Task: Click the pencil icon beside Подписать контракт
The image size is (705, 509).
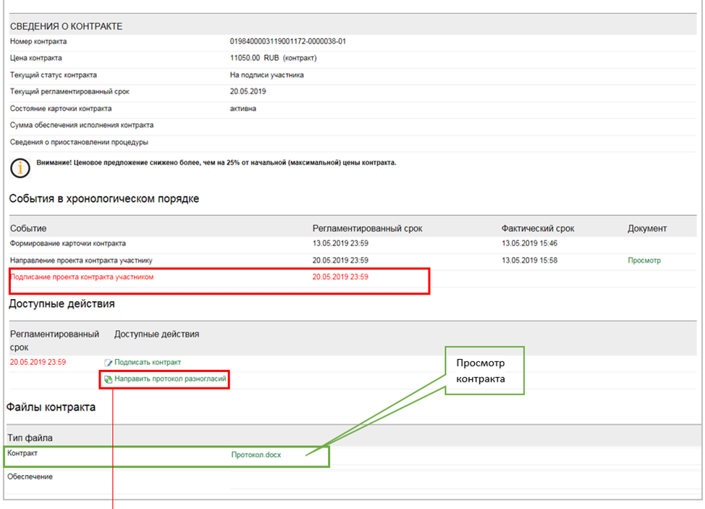Action: click(109, 363)
